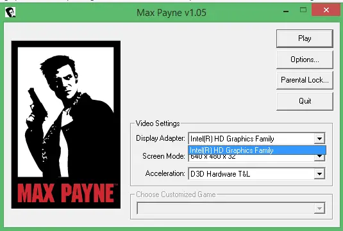Expand the Acceleration dropdown arrow
This screenshot has height=231, width=343.
[319, 174]
